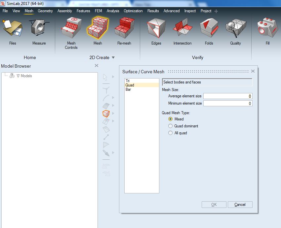Click the Minimum element size field
The width and height of the screenshot is (281, 228).
click(228, 103)
